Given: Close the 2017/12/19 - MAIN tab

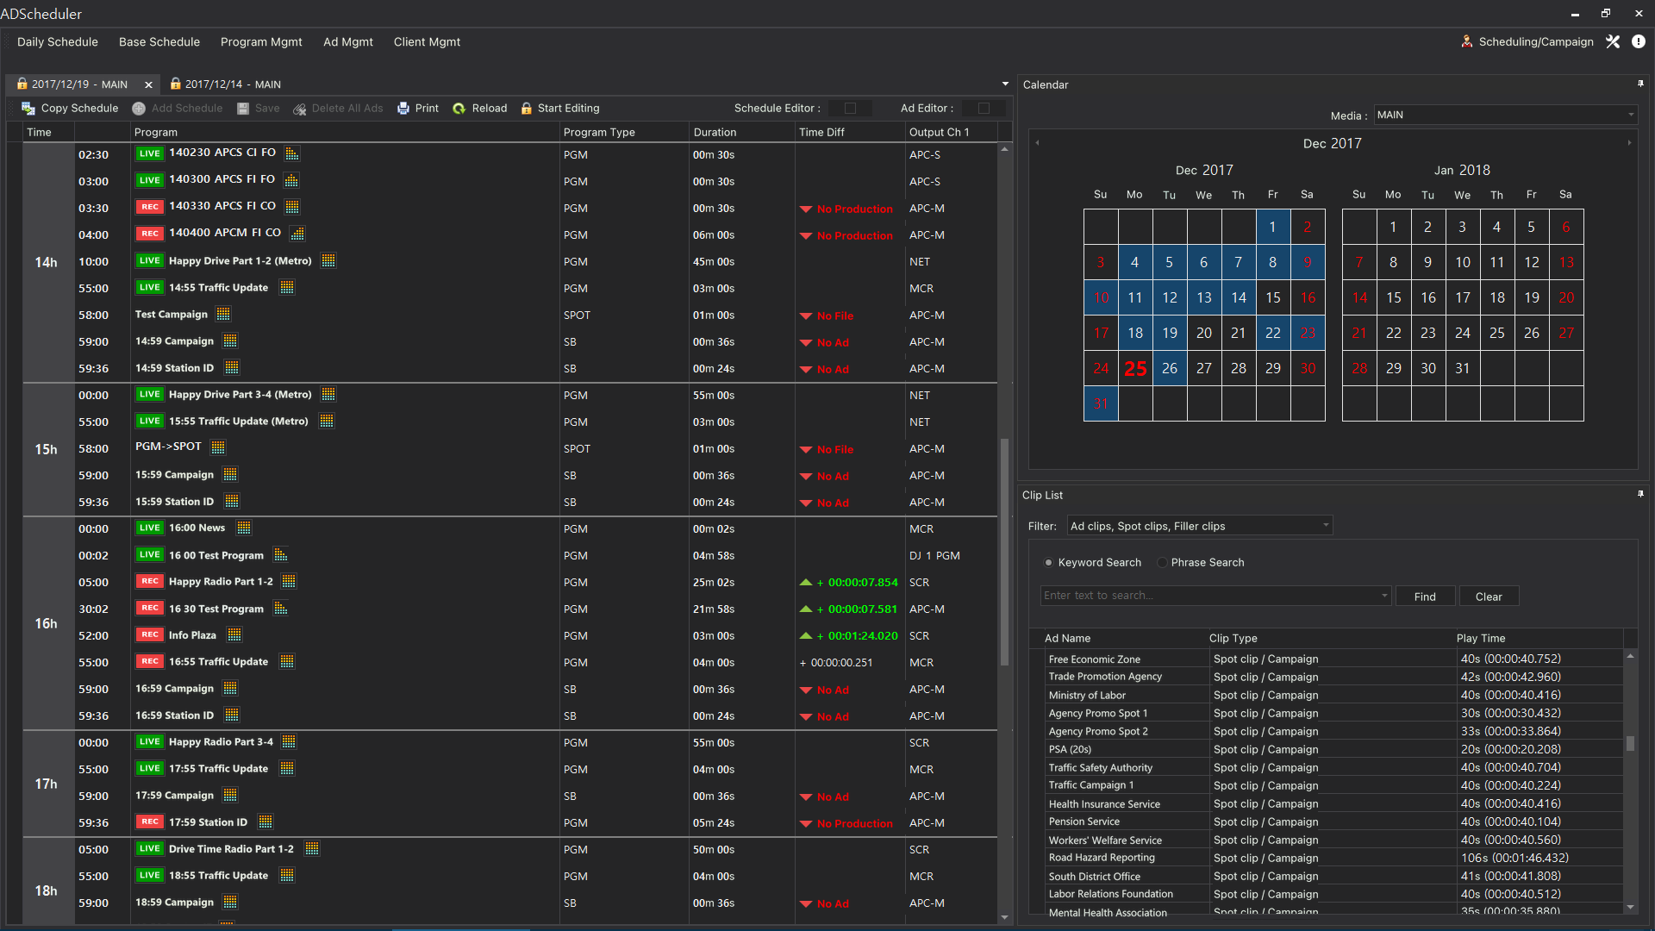Looking at the screenshot, I should pos(148,84).
